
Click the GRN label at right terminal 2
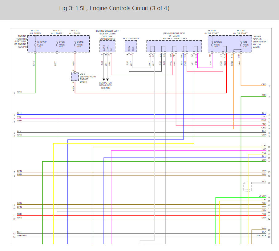point(264,95)
